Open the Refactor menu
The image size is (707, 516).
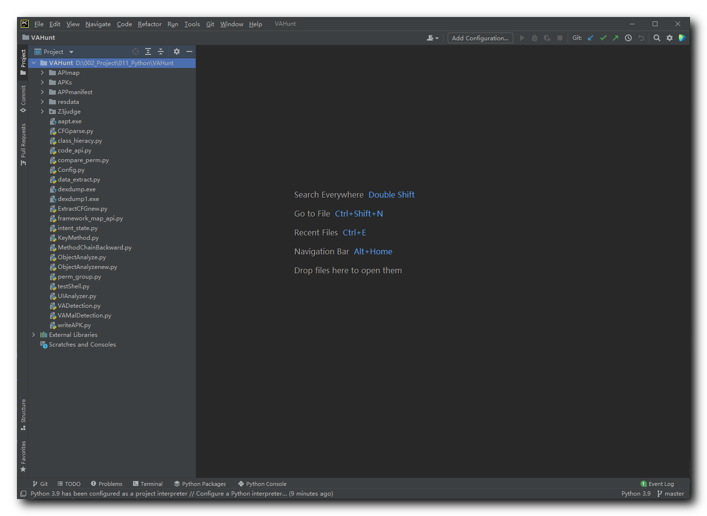(x=150, y=24)
